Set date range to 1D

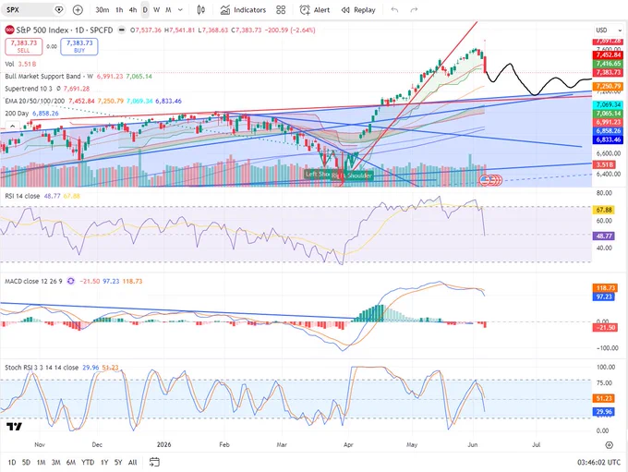click(12, 463)
